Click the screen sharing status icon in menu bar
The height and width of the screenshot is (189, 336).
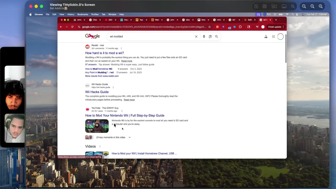258,14
